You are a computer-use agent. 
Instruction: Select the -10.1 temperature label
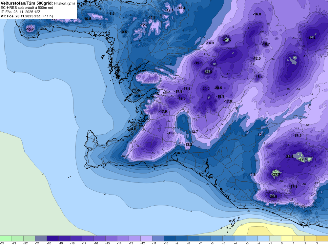click(x=139, y=96)
